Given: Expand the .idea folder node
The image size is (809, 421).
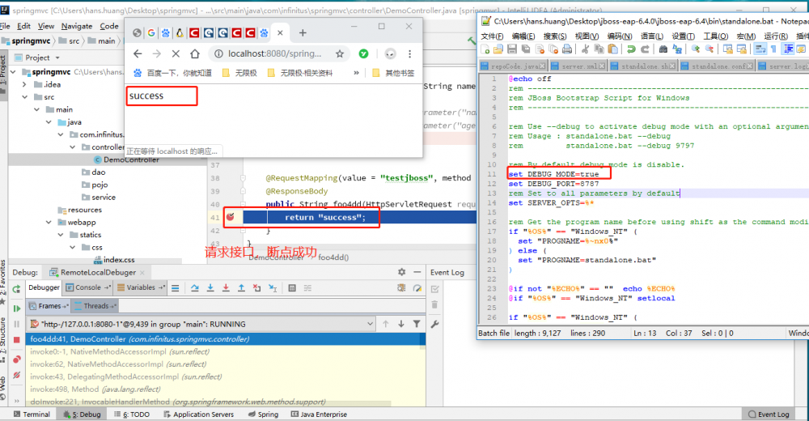Looking at the screenshot, I should 25,84.
